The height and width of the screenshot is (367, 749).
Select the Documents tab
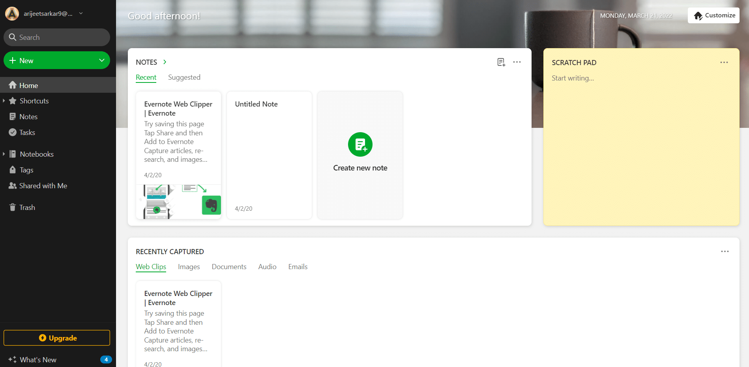pos(229,267)
